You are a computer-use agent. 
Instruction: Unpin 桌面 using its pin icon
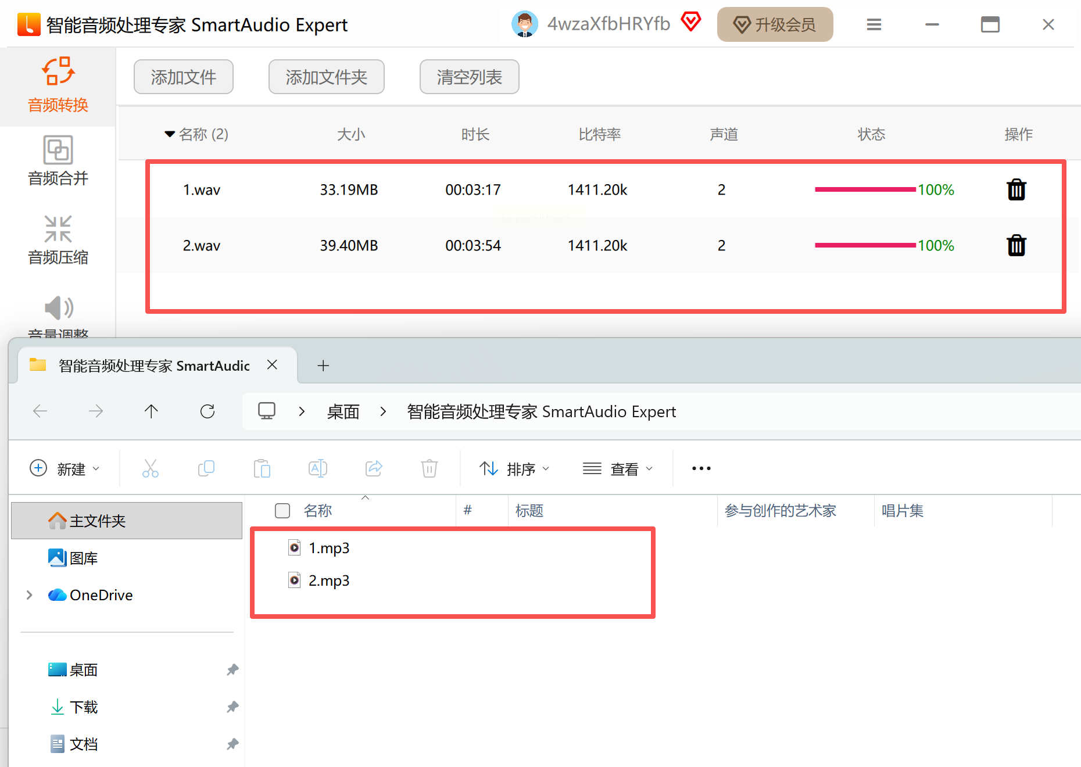click(x=232, y=670)
